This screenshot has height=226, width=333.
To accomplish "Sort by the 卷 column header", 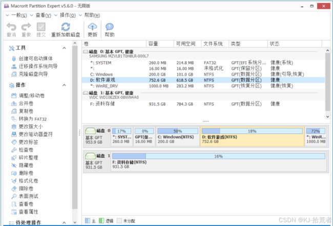I will click(x=114, y=43).
